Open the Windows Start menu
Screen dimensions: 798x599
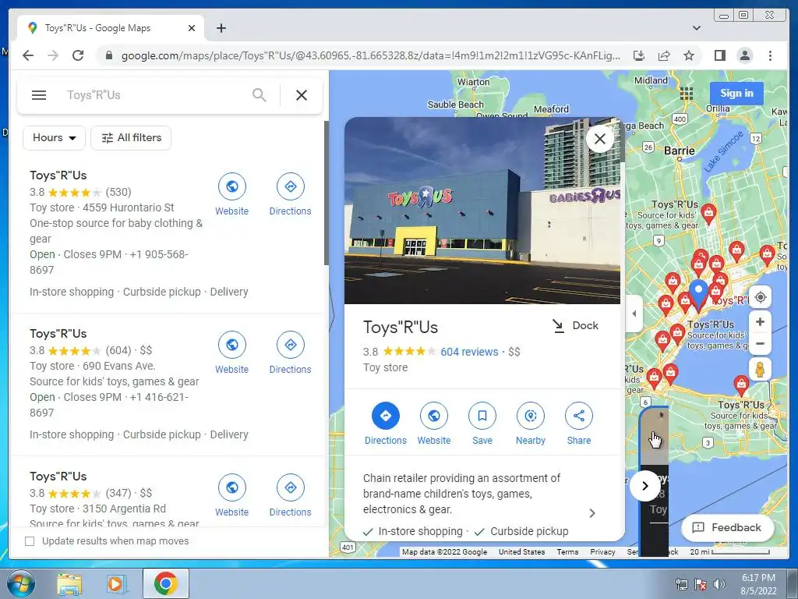click(21, 583)
